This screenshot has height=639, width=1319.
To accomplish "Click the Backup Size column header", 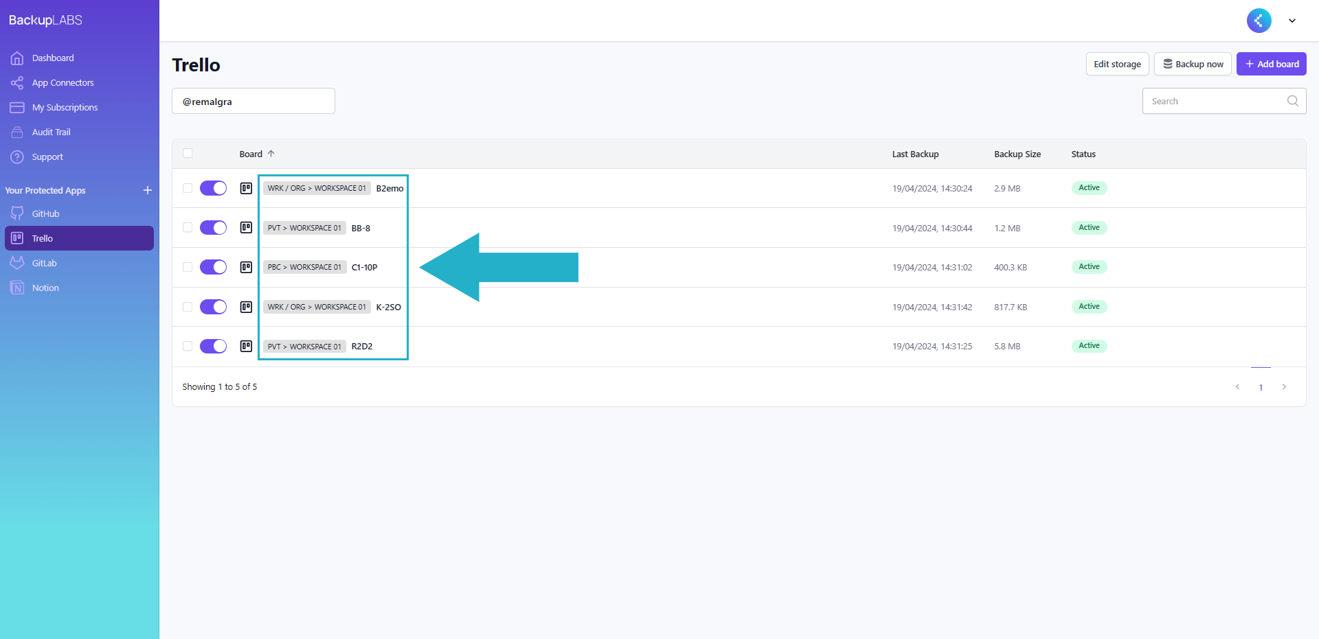I will tap(1017, 154).
